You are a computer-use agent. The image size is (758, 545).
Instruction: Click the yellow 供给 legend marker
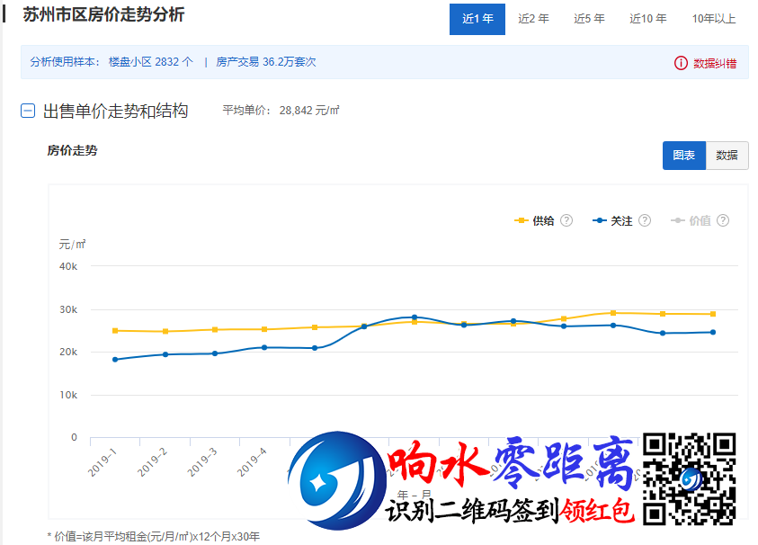522,220
